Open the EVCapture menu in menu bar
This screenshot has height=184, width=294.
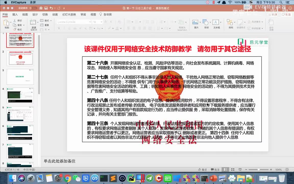pos(19,3)
